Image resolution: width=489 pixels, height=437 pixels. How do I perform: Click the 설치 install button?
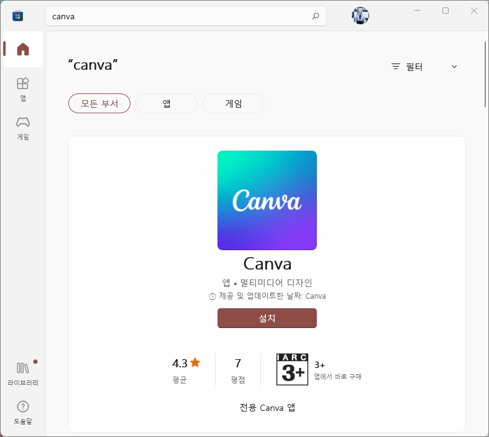point(267,318)
